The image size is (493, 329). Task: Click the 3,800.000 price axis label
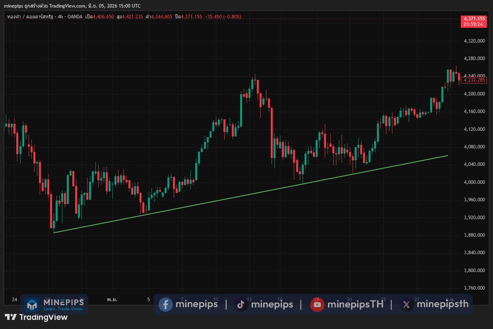pos(475,271)
